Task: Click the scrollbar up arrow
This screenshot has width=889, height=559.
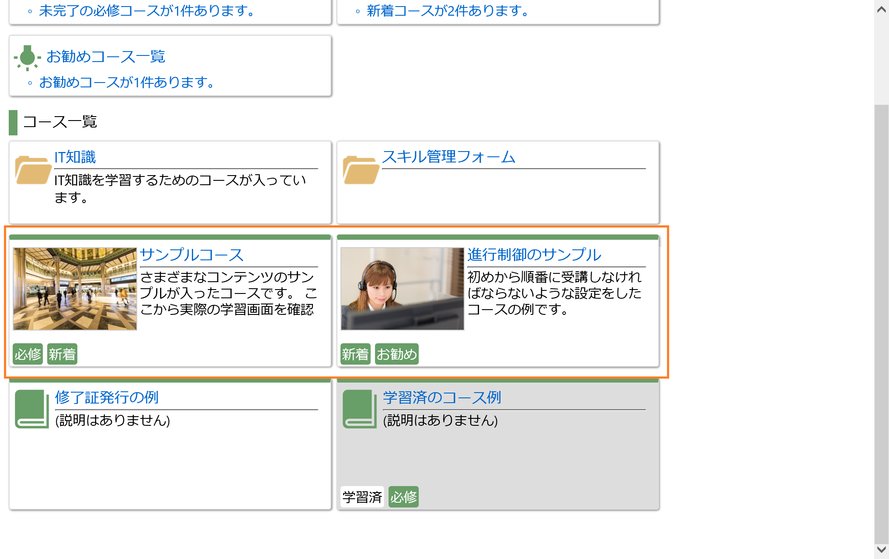Action: 882,9
